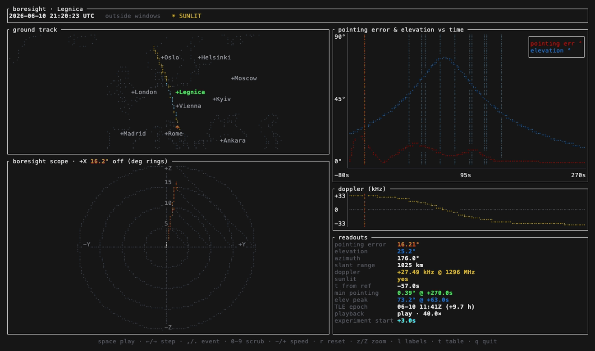The height and width of the screenshot is (351, 595).
Task: Click the +Z axis label on boresight scope
Action: click(x=168, y=168)
